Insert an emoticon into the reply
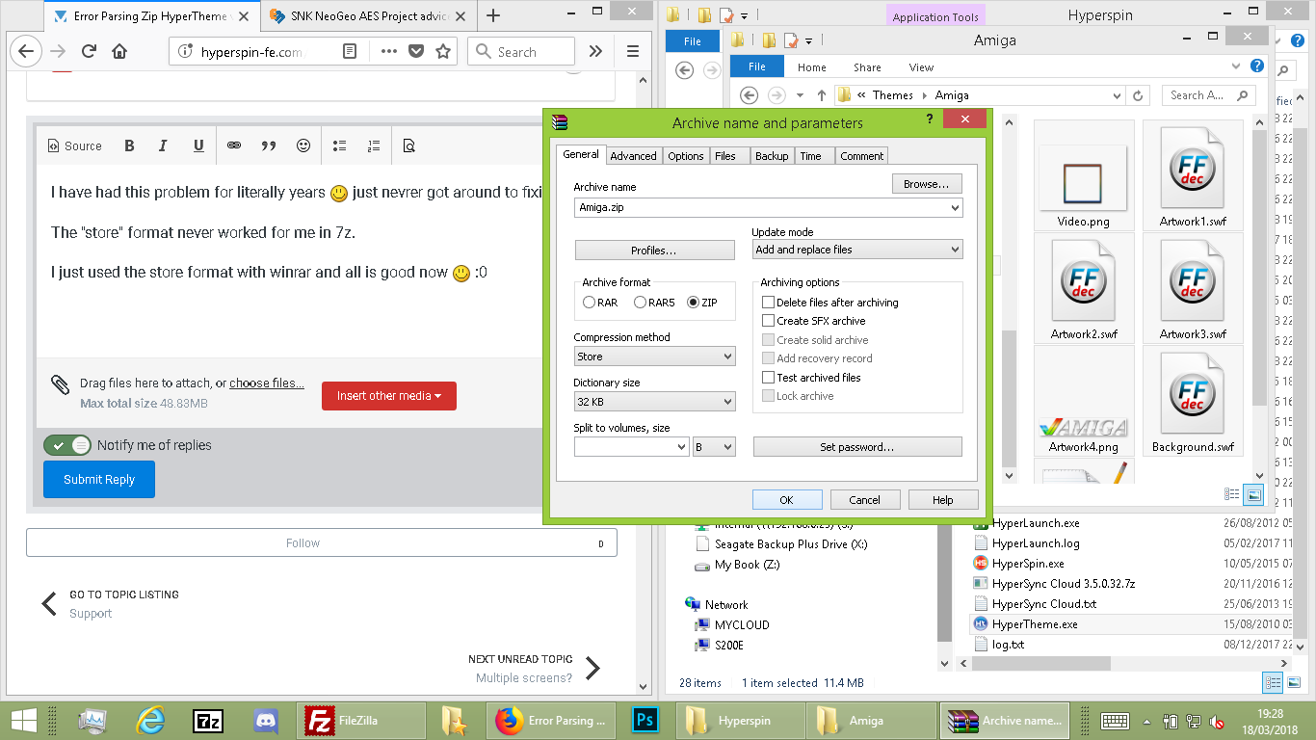The width and height of the screenshot is (1316, 740). (x=303, y=145)
